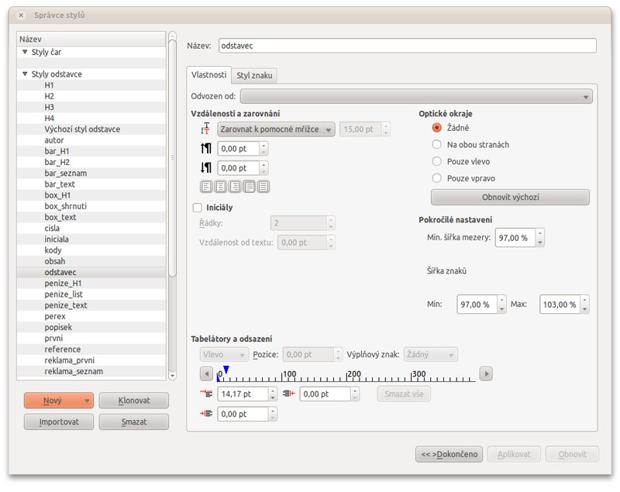This screenshot has width=620, height=492.
Task: Select the Pouze vpravo radio button
Action: pyautogui.click(x=436, y=178)
